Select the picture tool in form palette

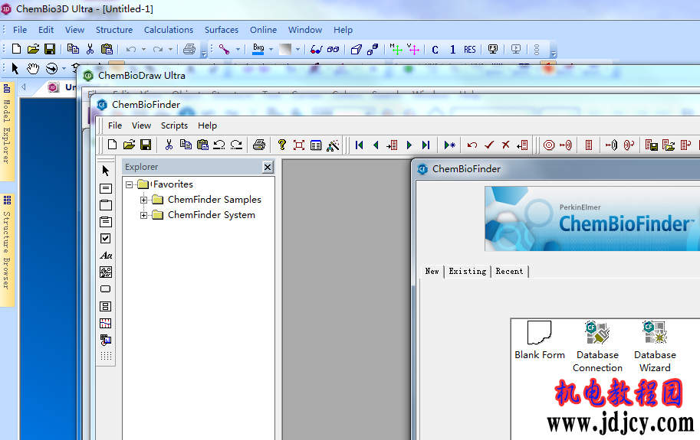106,272
